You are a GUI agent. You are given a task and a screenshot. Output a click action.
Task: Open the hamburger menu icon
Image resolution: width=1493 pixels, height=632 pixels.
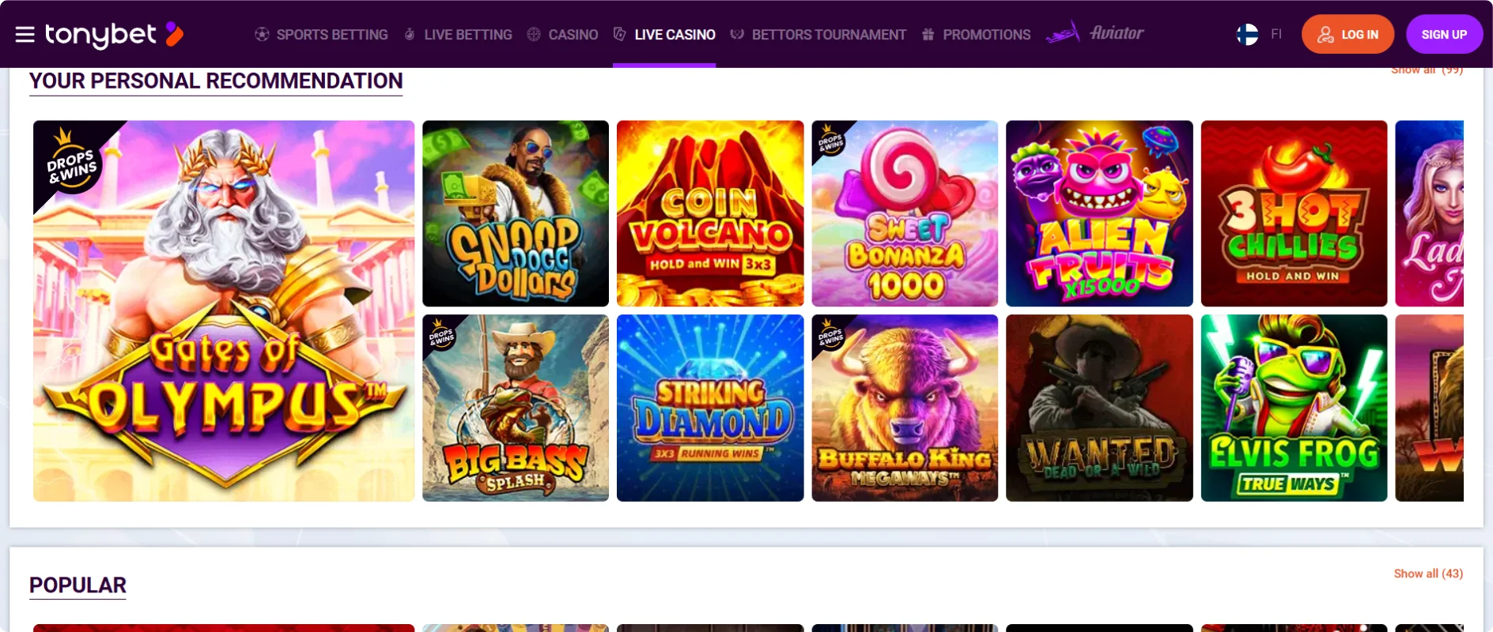click(x=25, y=34)
